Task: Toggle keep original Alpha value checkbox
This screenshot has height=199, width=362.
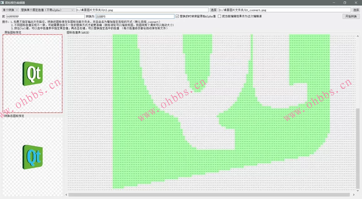Action: tap(177, 16)
